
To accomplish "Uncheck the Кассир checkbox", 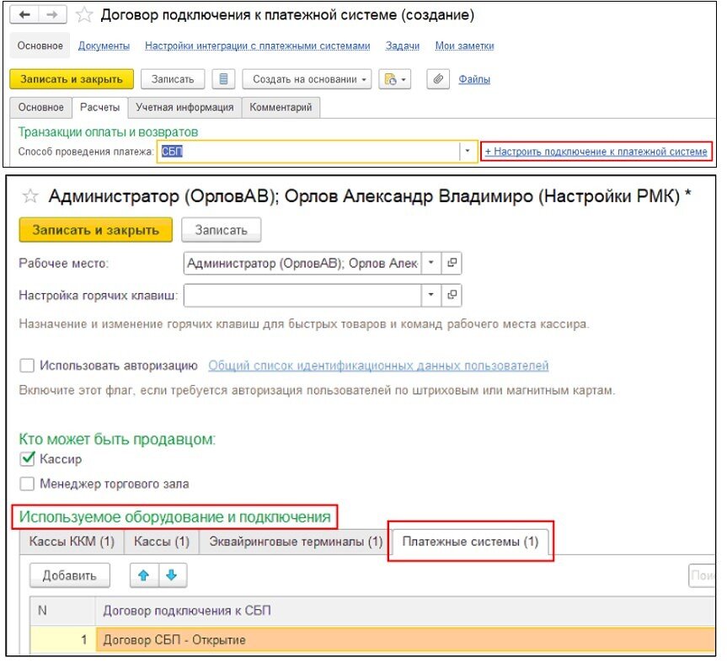I will [27, 458].
